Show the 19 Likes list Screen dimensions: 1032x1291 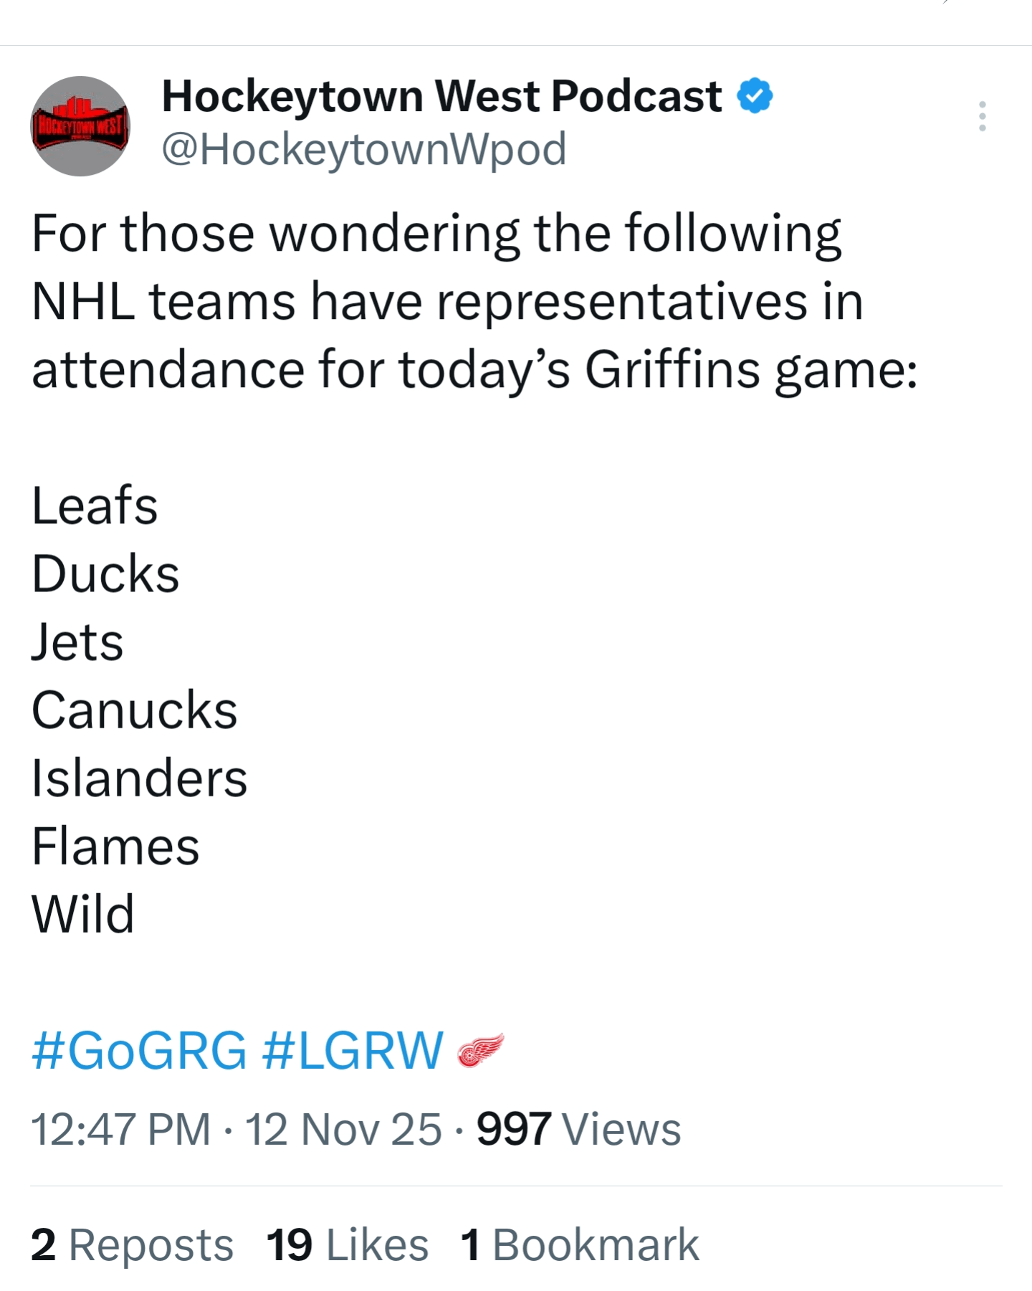tap(347, 1244)
